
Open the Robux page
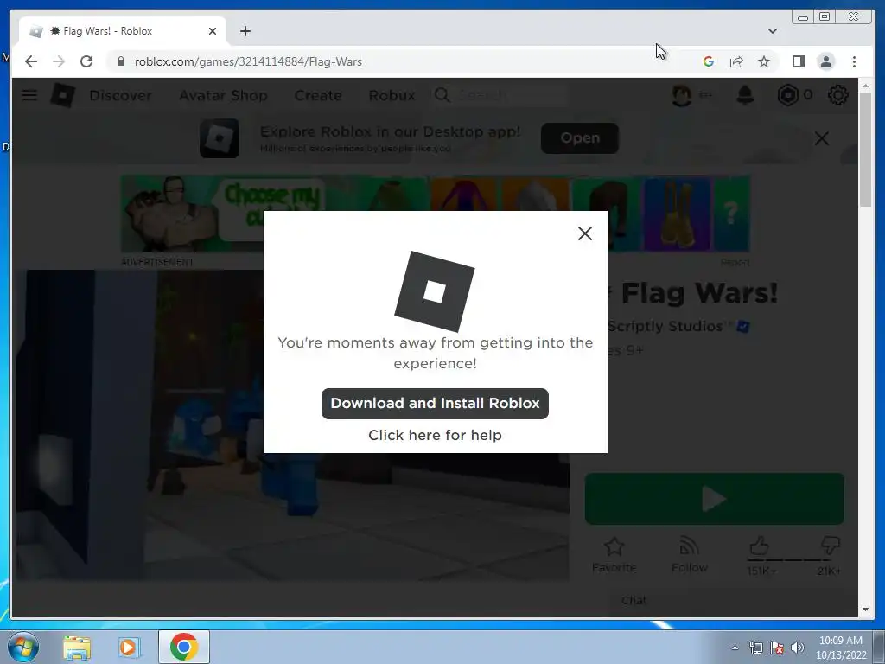pos(392,95)
